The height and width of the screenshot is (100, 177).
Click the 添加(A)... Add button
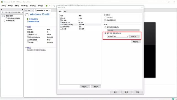[x=85, y=87]
